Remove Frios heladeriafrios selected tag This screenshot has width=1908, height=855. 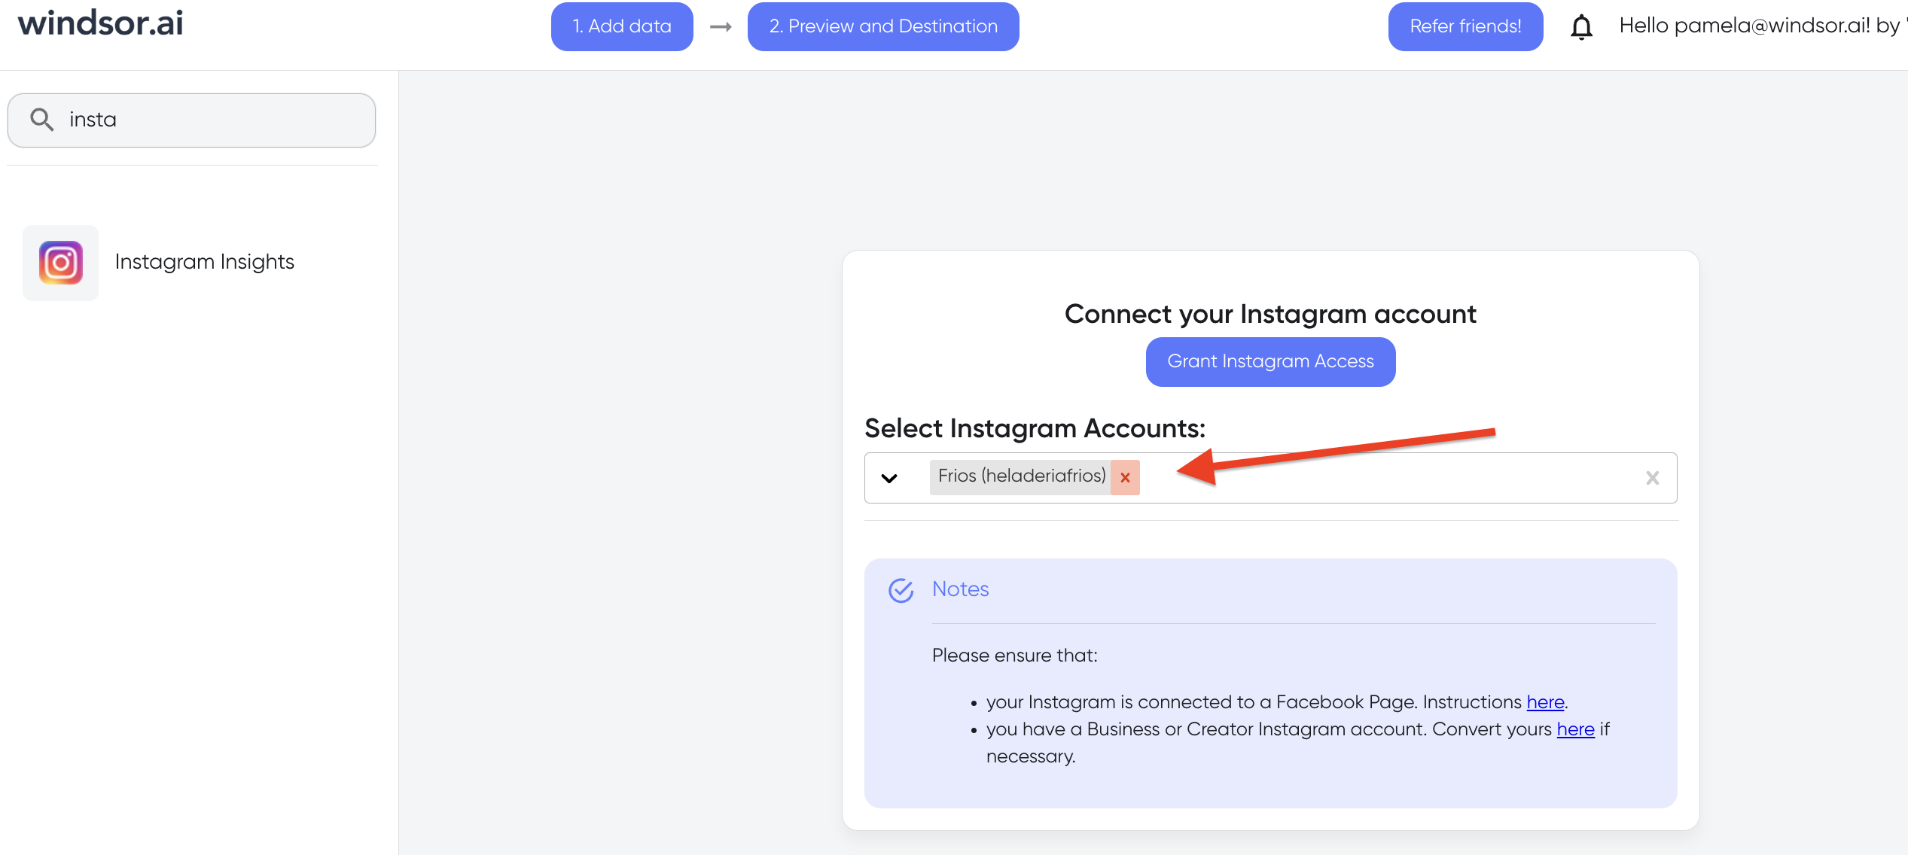point(1124,476)
